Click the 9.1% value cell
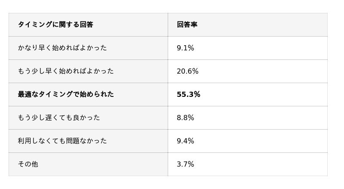Image resolution: width=344 pixels, height=189 pixels. [x=185, y=48]
